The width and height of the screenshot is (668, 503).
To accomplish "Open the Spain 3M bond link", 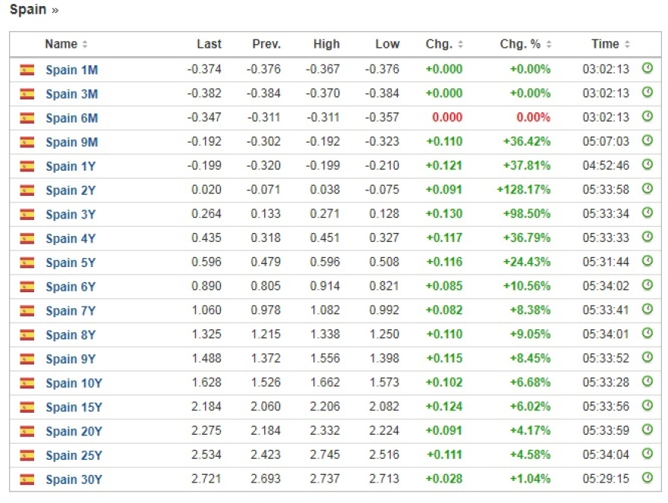I will click(71, 94).
